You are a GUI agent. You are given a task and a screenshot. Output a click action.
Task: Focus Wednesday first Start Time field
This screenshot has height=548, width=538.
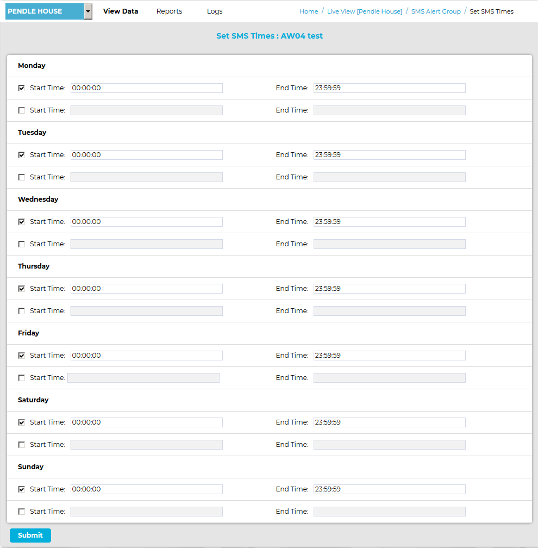(147, 222)
